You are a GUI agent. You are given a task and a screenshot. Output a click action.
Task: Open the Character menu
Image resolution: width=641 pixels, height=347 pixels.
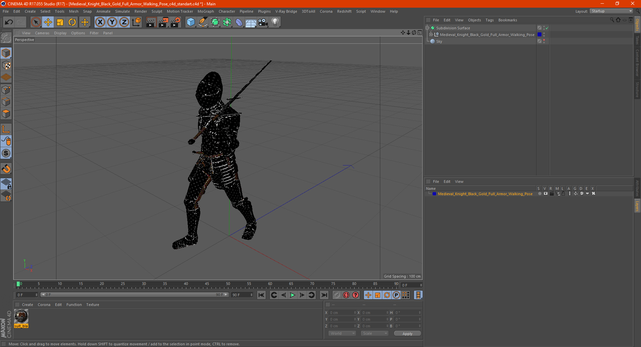tap(227, 11)
